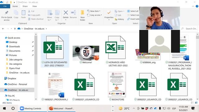Select Desktop in Quick access
Image resolution: width=199 pixels, height=112 pixels.
(x=13, y=42)
